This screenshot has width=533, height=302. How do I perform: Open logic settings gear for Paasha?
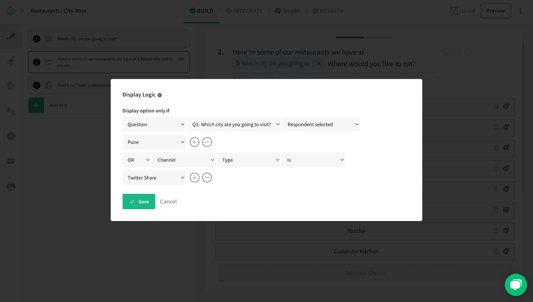coord(506,230)
